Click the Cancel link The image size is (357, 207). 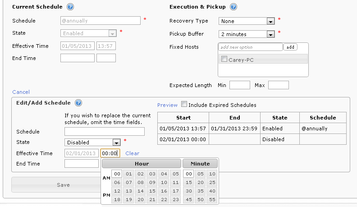[21, 92]
